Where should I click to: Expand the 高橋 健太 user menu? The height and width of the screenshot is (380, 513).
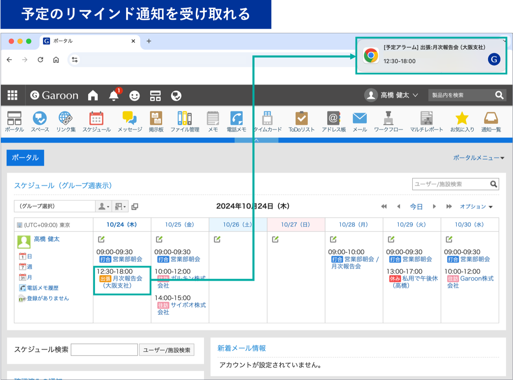click(x=391, y=95)
